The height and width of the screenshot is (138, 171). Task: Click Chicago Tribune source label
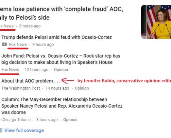pyautogui.click(x=16, y=120)
